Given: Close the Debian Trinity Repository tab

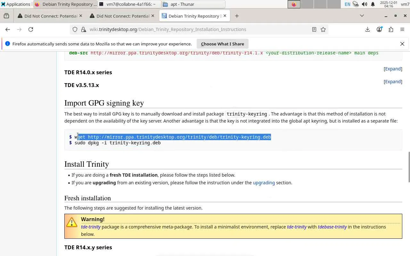Looking at the screenshot, I should pyautogui.click(x=225, y=16).
